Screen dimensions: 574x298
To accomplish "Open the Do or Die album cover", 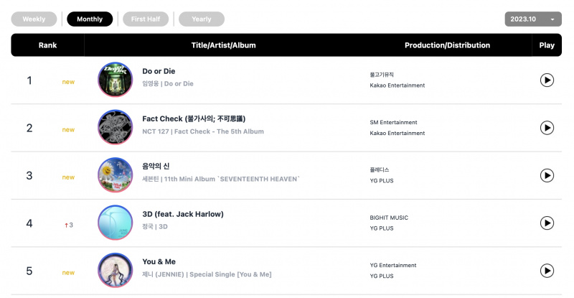I will [x=116, y=80].
